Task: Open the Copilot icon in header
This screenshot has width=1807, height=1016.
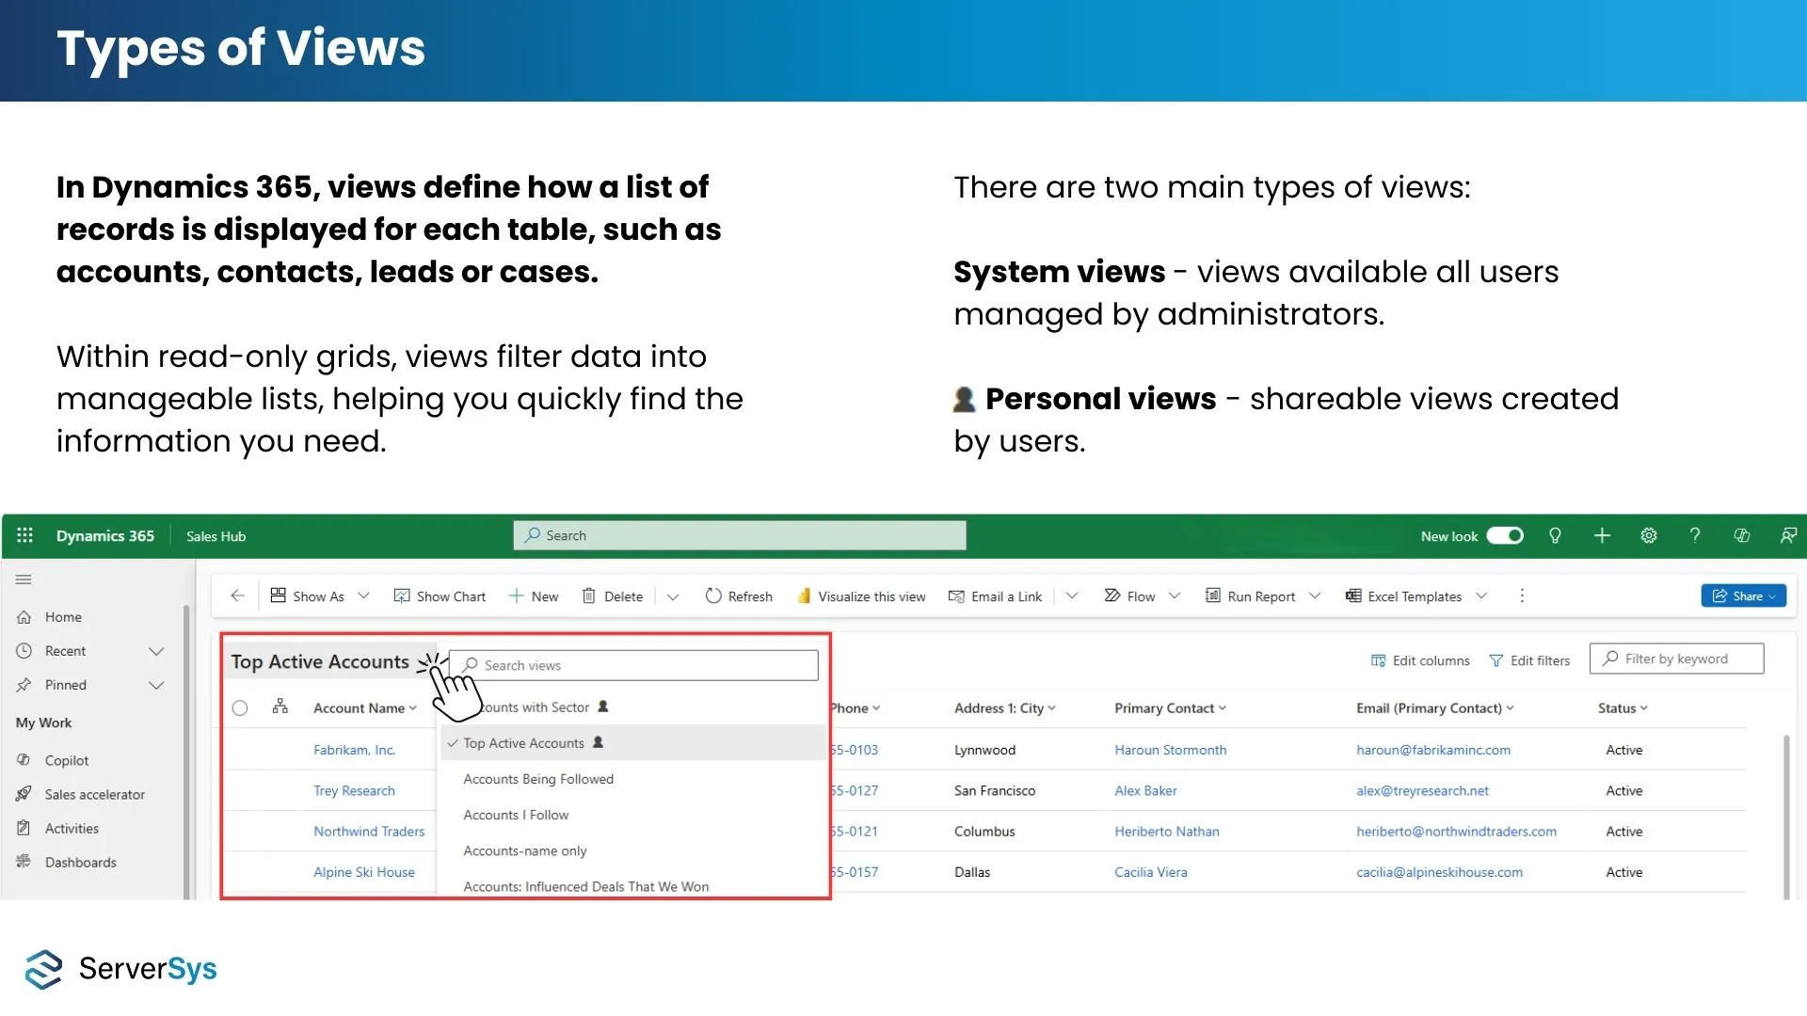Action: (1742, 535)
